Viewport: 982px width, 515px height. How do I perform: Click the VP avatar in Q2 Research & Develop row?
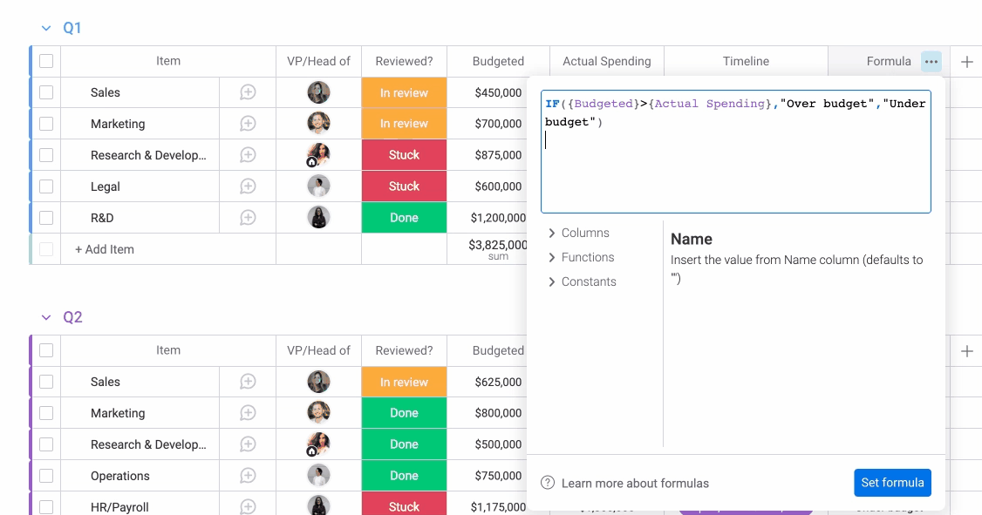tap(319, 444)
